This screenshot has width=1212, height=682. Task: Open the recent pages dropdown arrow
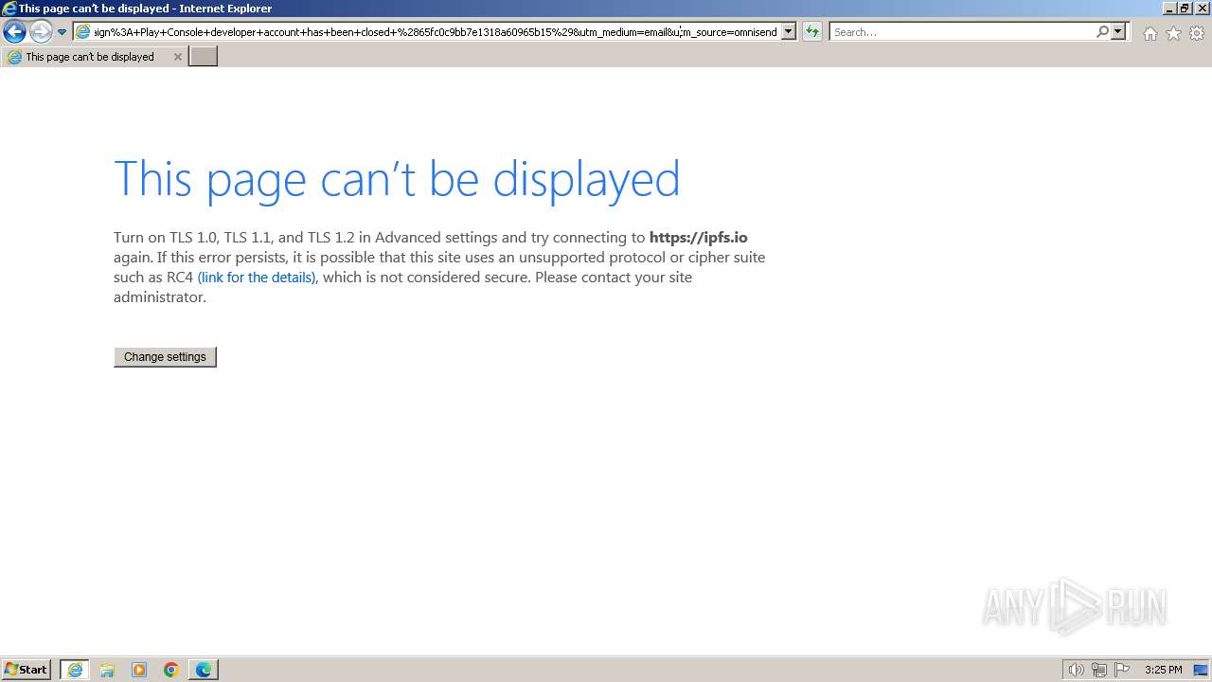(x=62, y=32)
